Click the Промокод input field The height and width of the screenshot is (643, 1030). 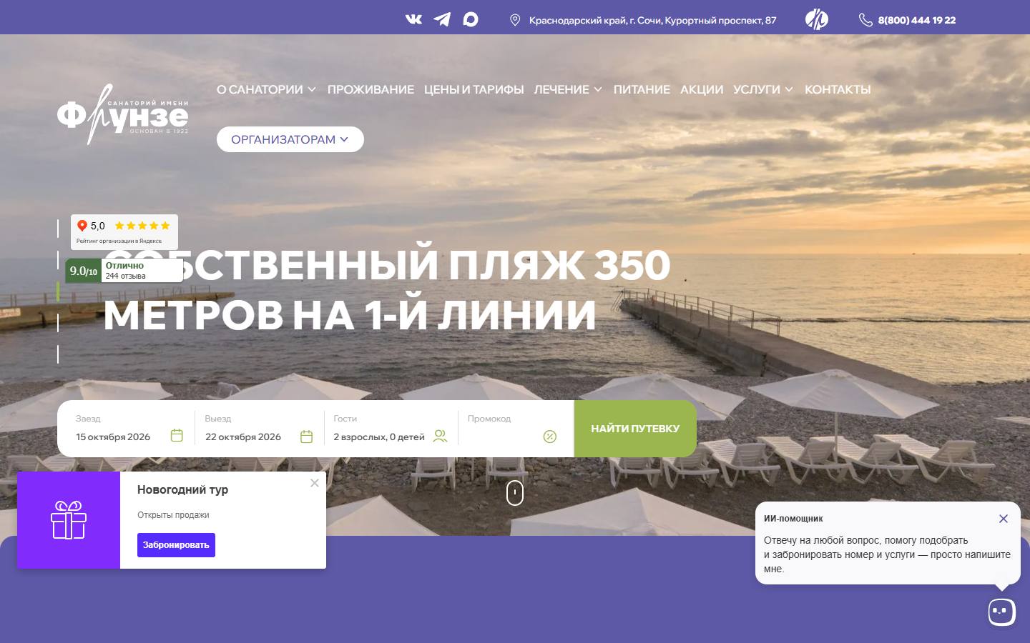point(515,429)
